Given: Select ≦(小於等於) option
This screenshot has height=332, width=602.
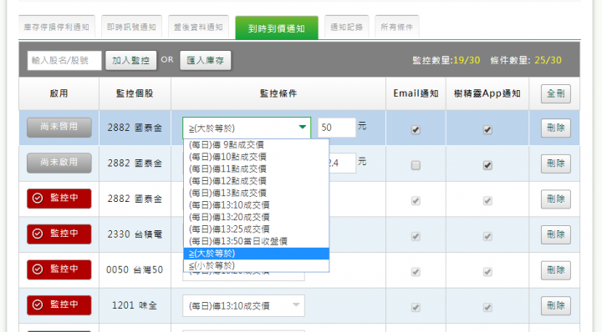Looking at the screenshot, I should pos(256,265).
